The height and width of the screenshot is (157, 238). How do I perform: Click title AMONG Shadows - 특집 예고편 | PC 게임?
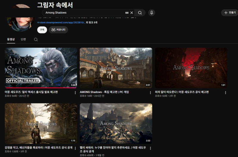click(104, 92)
